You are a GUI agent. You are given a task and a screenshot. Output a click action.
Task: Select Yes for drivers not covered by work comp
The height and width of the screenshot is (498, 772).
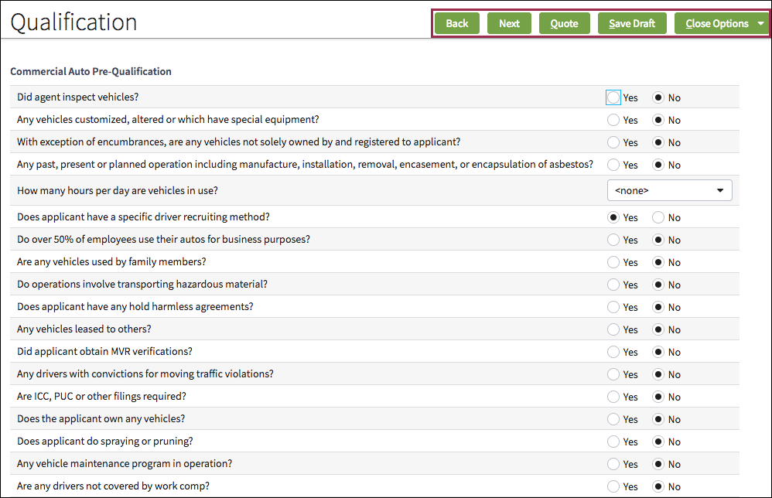click(612, 486)
